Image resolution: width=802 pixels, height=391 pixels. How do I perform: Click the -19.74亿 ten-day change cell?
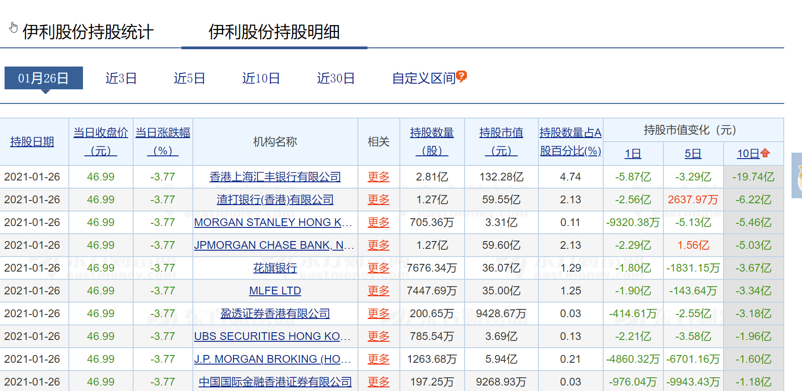tap(754, 177)
